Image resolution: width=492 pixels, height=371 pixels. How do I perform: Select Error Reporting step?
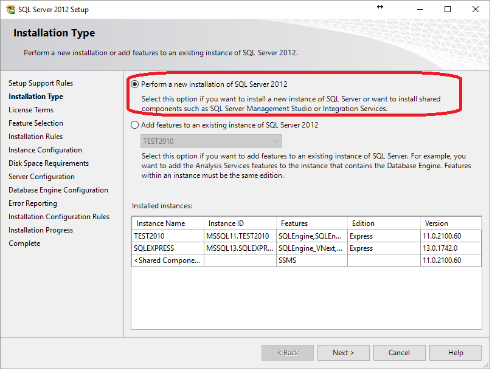(x=33, y=203)
